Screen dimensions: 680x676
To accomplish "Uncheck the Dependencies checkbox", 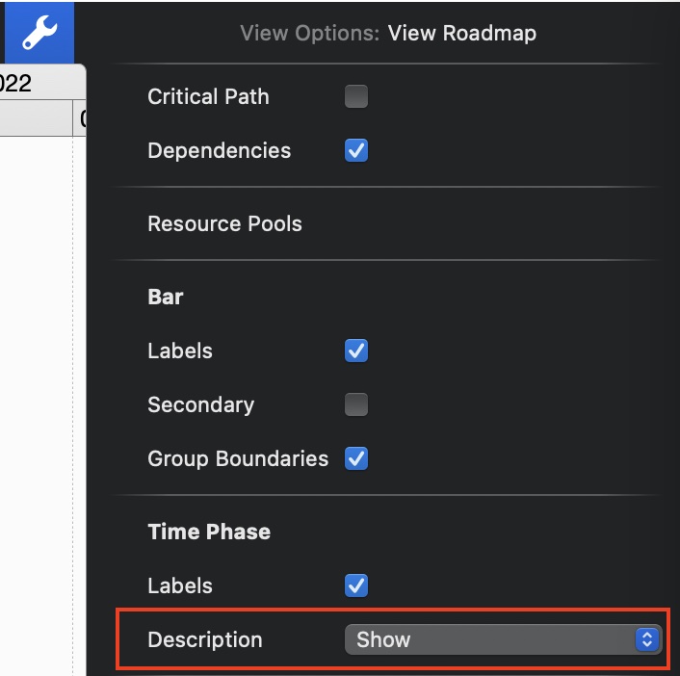I will tap(356, 150).
